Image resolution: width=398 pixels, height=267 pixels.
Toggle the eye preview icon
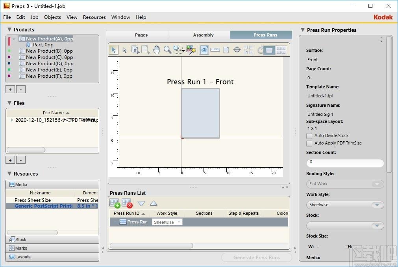click(x=204, y=50)
